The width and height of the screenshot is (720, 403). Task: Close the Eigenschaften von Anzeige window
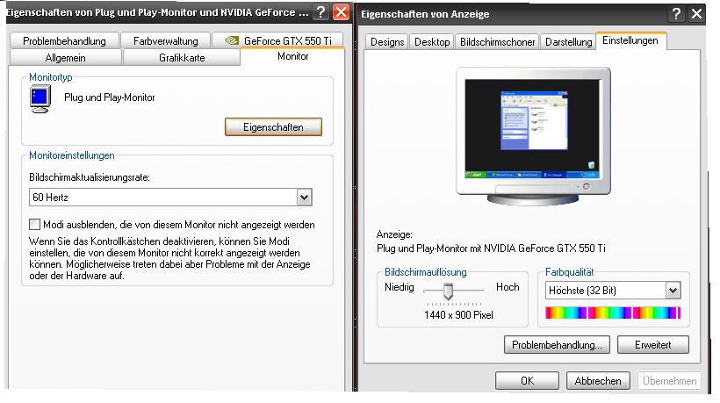tap(696, 14)
